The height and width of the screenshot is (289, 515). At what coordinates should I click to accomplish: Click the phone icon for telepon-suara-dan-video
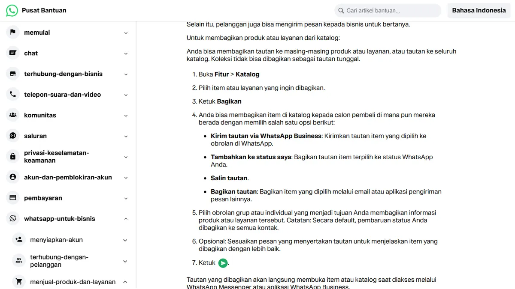(x=13, y=94)
